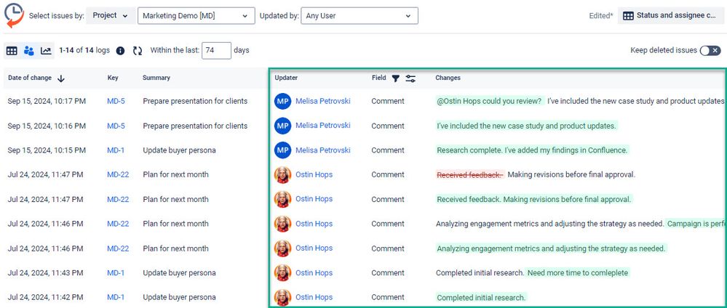Open MD-22 key for Received feedback strikethrough row

coord(118,174)
